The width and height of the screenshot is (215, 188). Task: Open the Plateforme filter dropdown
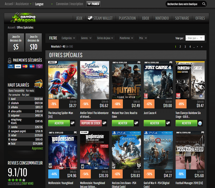pyautogui.click(x=126, y=38)
